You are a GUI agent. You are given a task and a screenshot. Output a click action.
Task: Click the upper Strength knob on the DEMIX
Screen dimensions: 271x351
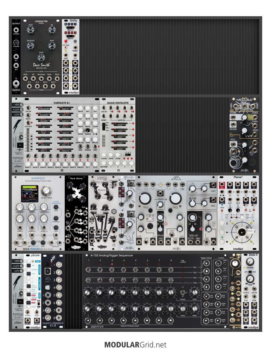click(x=130, y=194)
